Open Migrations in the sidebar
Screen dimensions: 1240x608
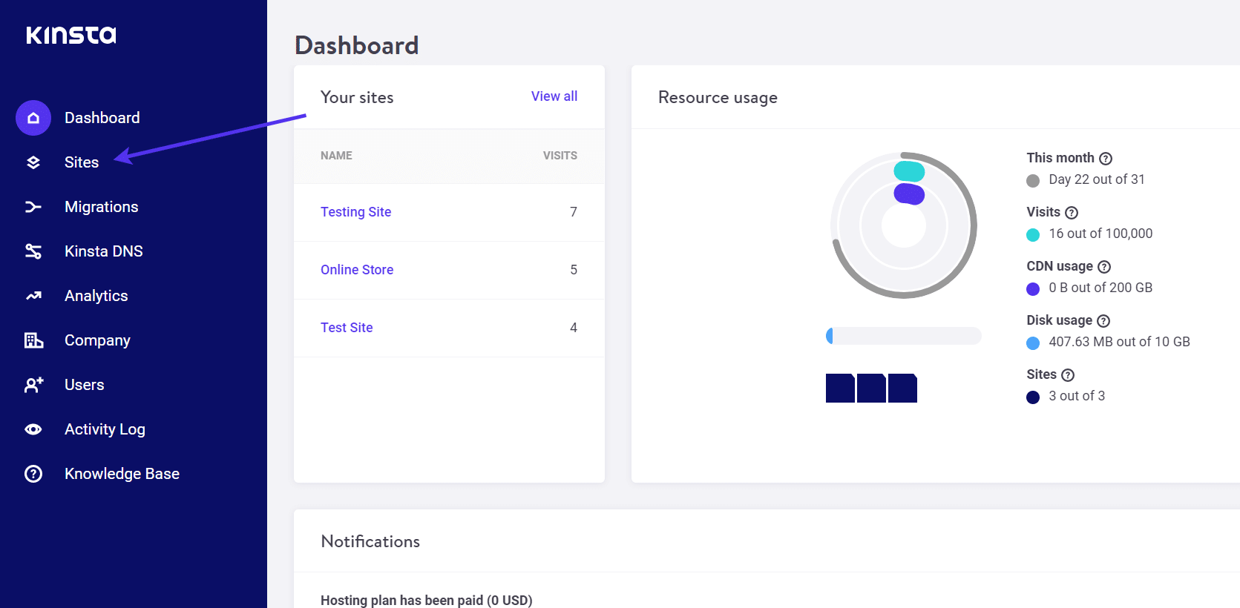(x=102, y=207)
